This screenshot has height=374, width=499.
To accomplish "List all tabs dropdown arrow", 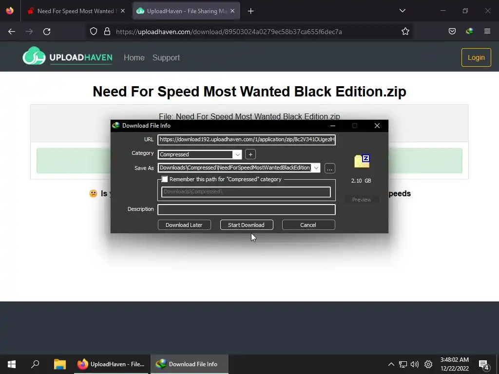I will tap(402, 11).
